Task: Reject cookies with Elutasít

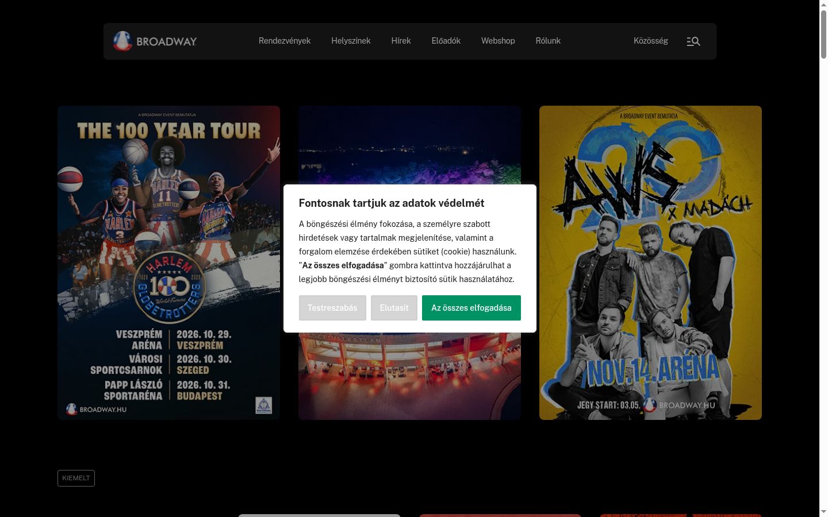Action: click(x=394, y=308)
